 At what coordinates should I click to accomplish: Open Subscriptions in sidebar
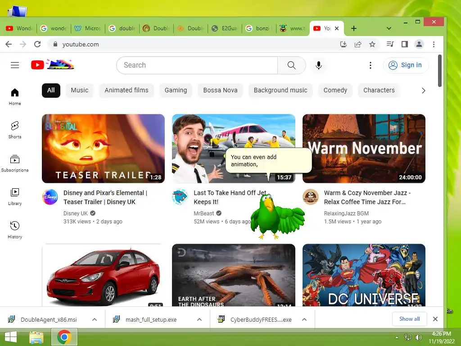coord(15,163)
